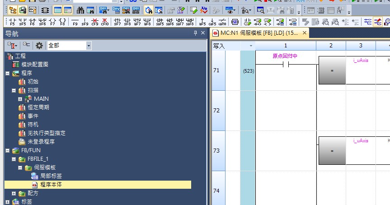
Task: Expand the MAIN program node
Action: (x=20, y=99)
